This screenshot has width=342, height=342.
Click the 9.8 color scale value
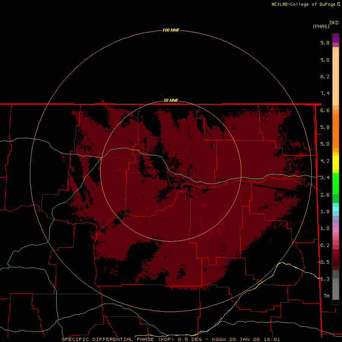[x=325, y=43]
